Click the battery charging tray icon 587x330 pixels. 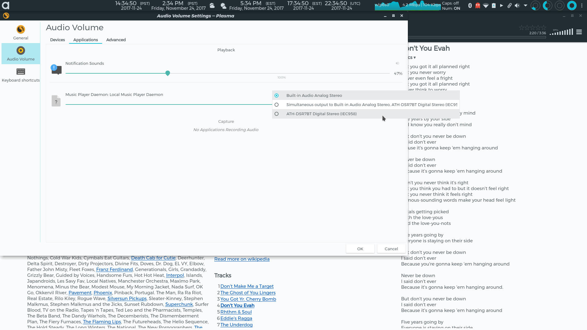pos(493,5)
